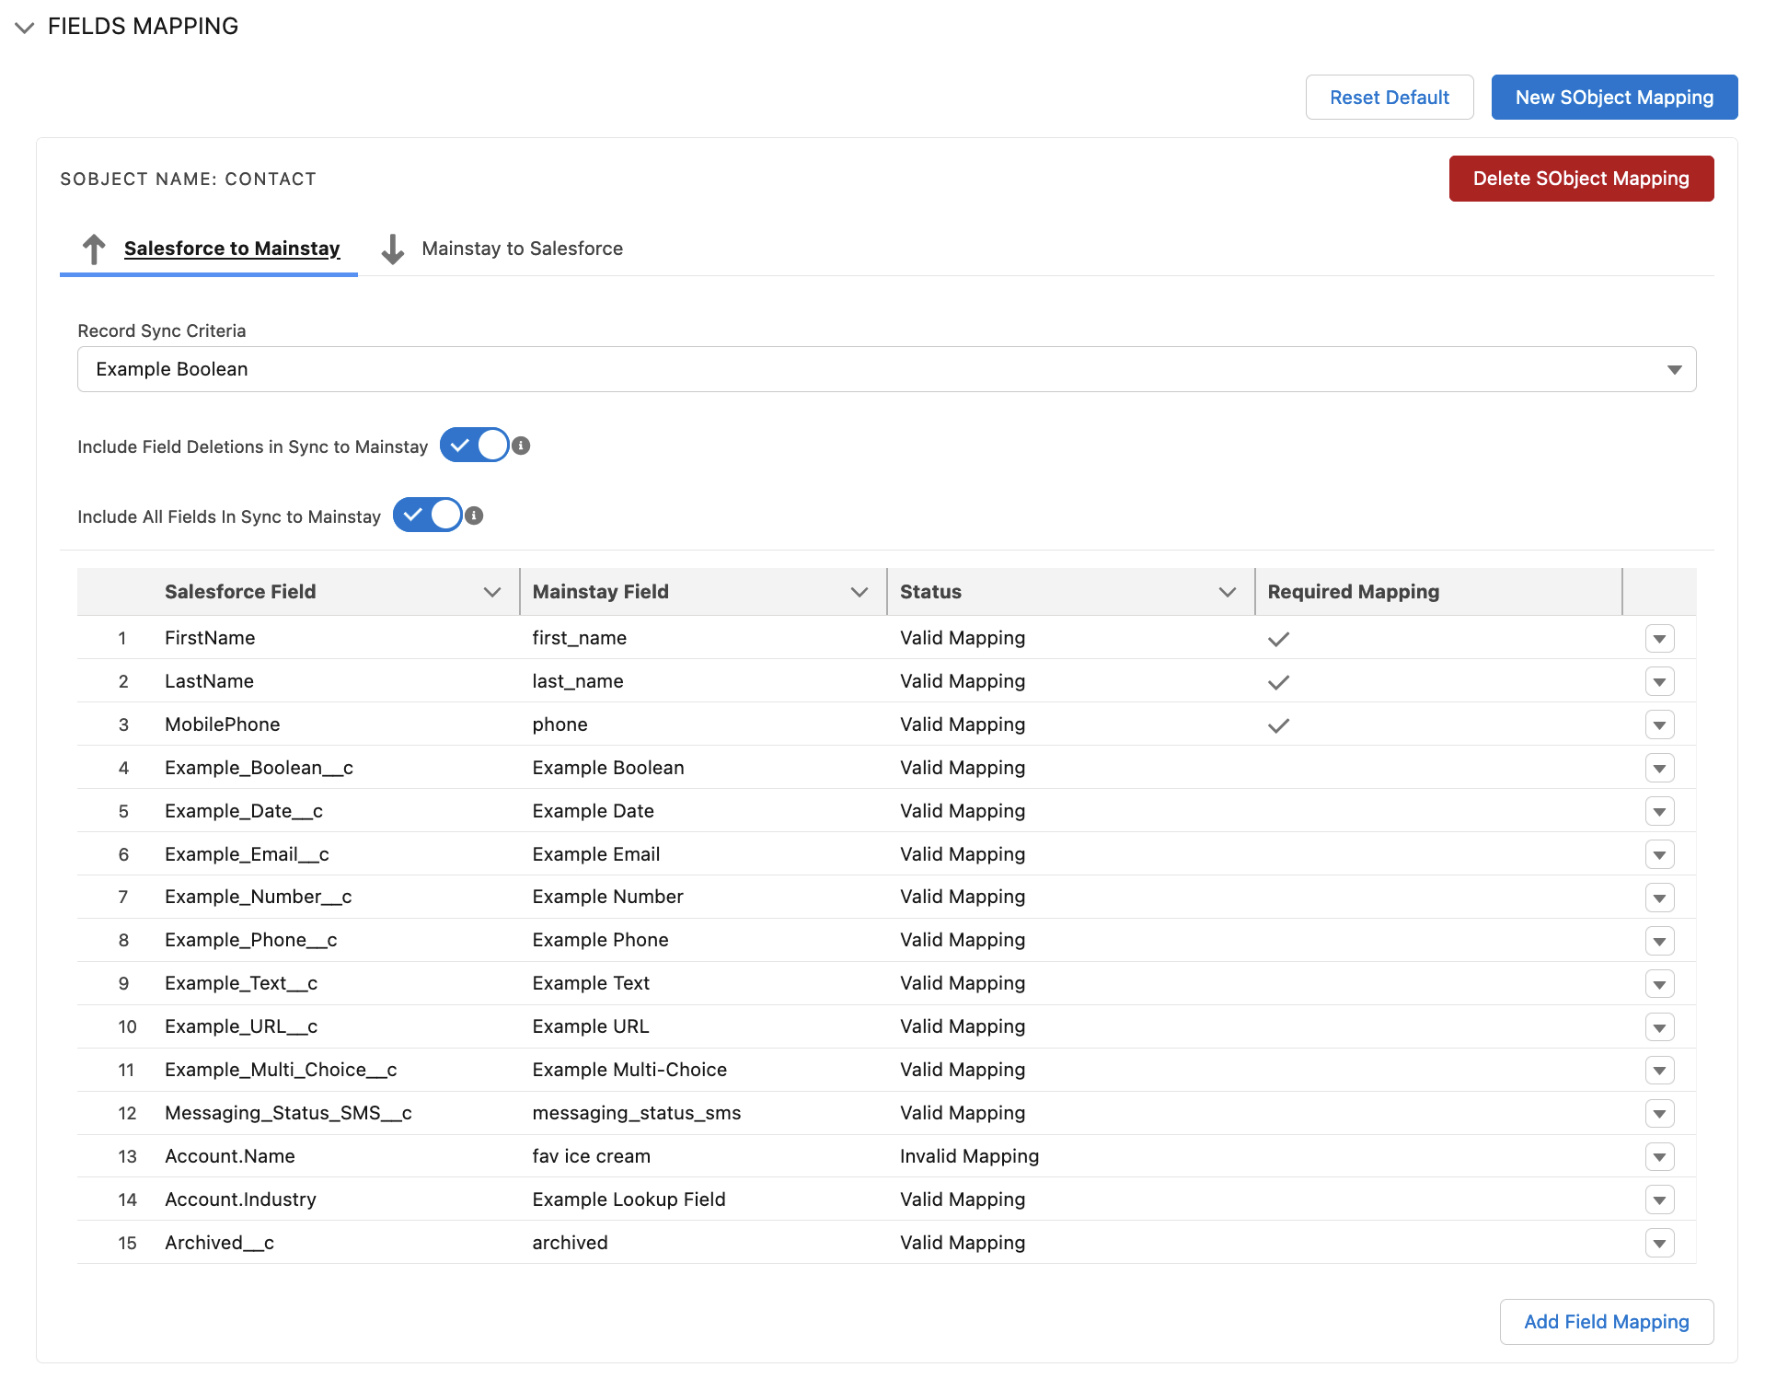Open the Record Sync Criteria dropdown
Viewport: 1765px width, 1379px height.
[886, 369]
